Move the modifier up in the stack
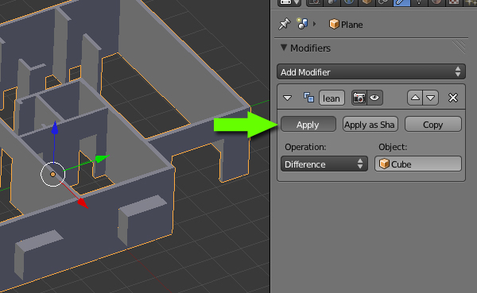 coord(415,98)
